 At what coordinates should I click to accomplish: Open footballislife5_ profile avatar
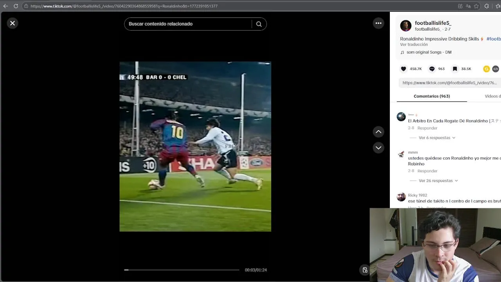click(x=405, y=26)
